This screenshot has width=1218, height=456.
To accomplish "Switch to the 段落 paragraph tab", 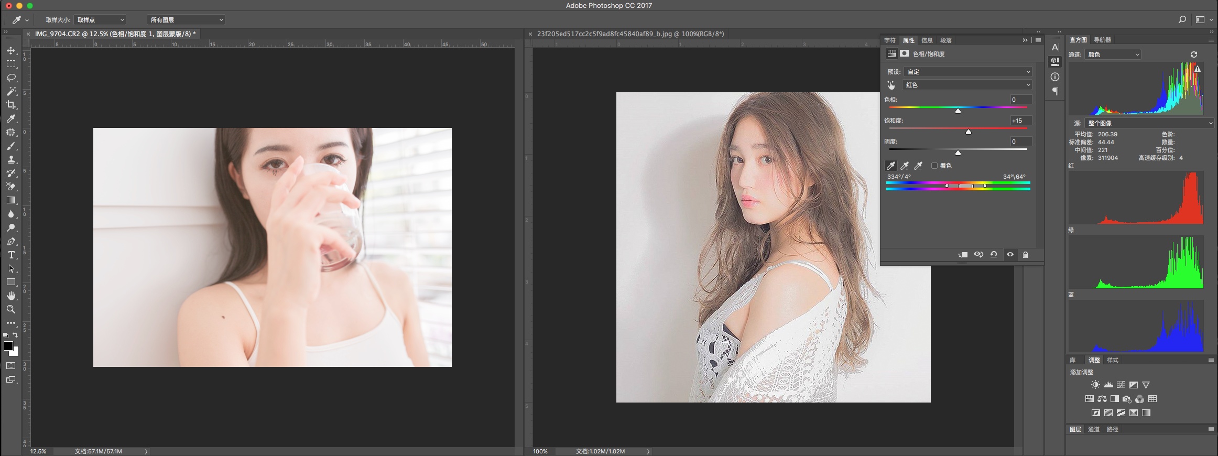I will click(x=946, y=40).
